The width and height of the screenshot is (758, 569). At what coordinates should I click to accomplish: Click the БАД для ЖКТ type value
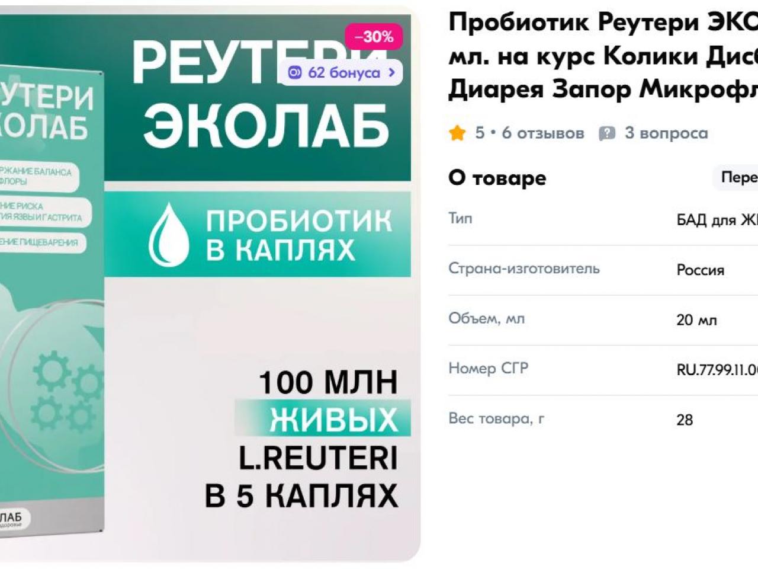[x=717, y=220]
